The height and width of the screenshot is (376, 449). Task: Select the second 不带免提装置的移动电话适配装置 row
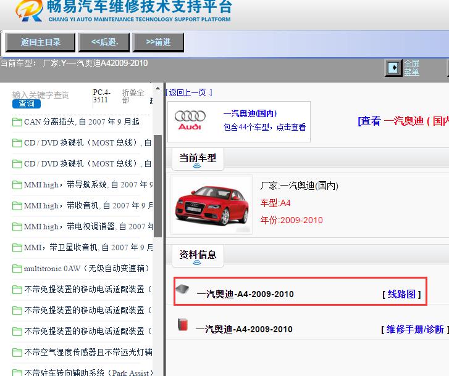click(88, 310)
